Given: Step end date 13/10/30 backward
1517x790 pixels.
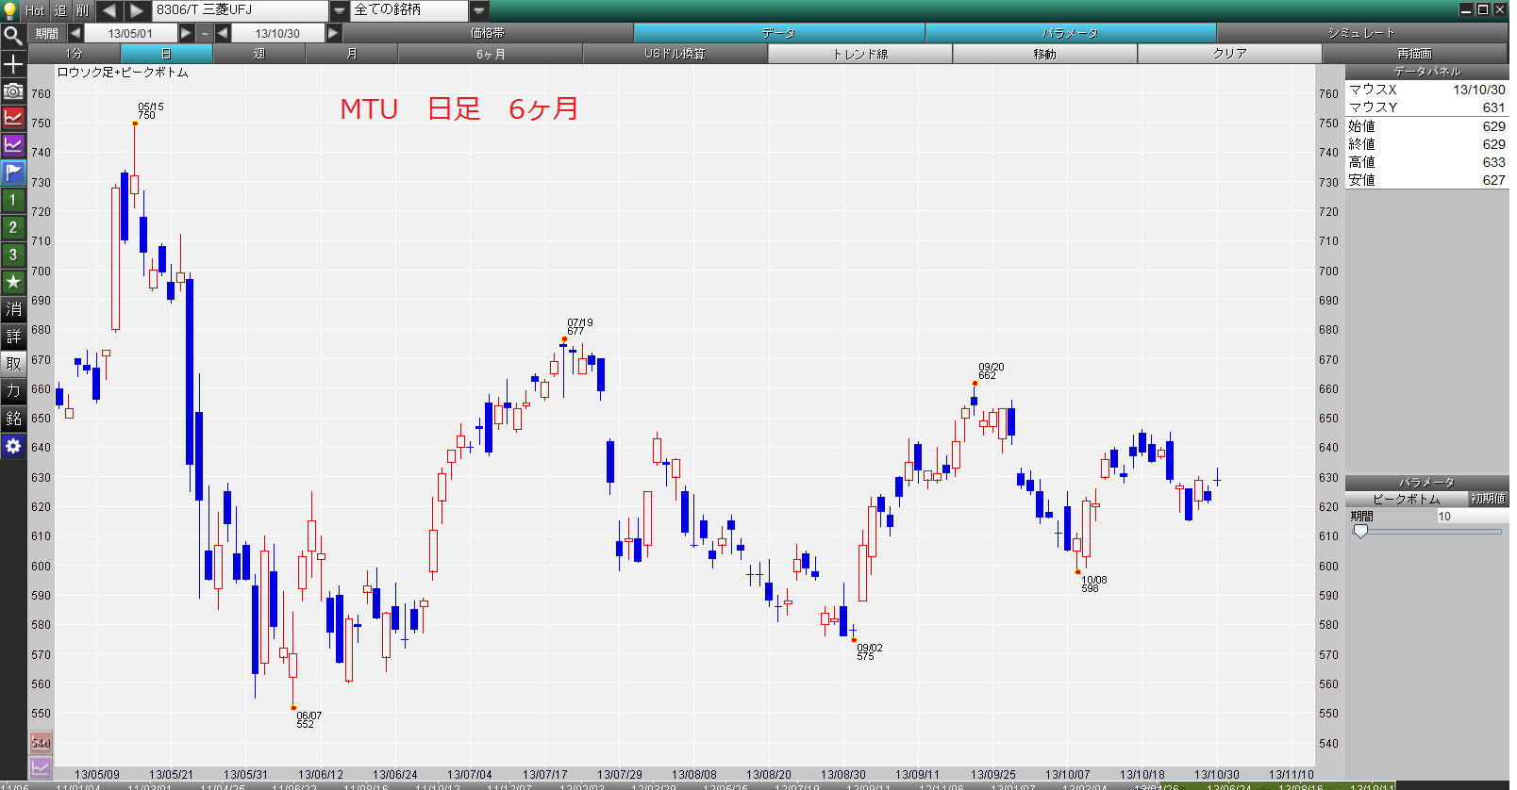Looking at the screenshot, I should (x=223, y=33).
